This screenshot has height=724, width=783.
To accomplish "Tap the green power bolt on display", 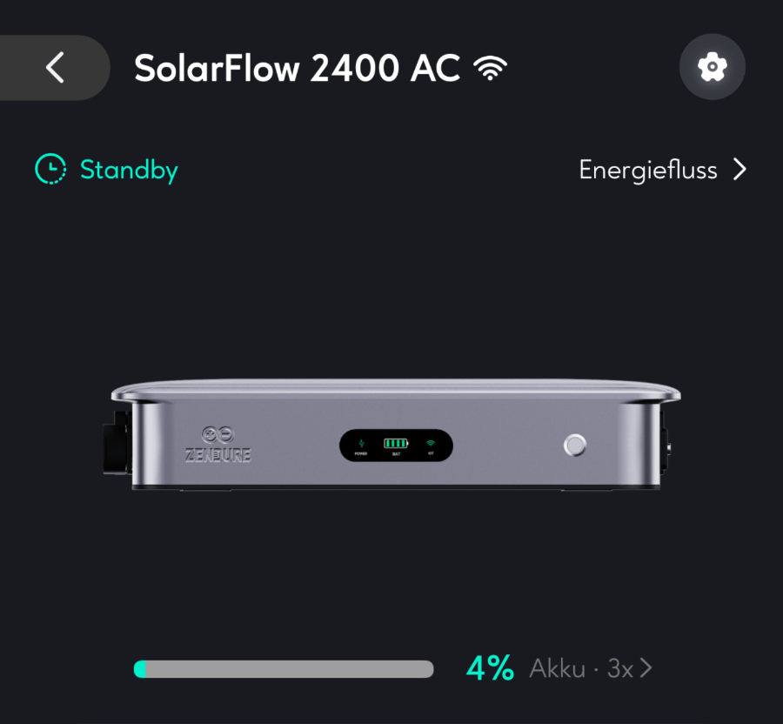I will click(361, 443).
